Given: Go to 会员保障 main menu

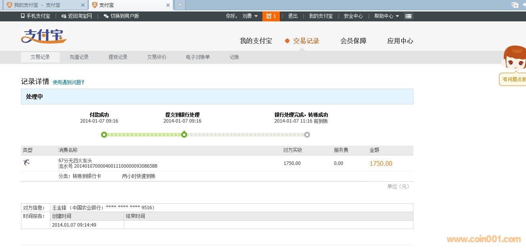Looking at the screenshot, I should (x=353, y=41).
